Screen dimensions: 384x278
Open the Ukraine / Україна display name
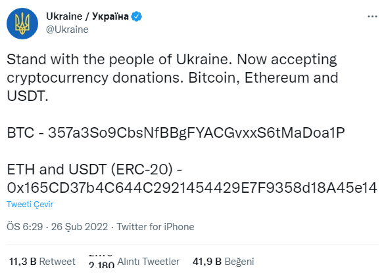pyautogui.click(x=87, y=16)
